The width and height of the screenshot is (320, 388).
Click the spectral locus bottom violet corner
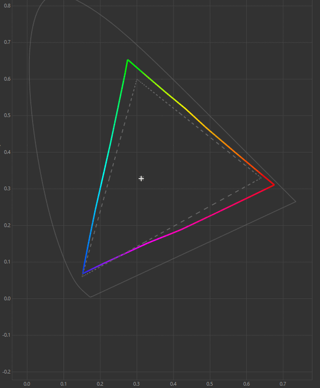point(90,297)
